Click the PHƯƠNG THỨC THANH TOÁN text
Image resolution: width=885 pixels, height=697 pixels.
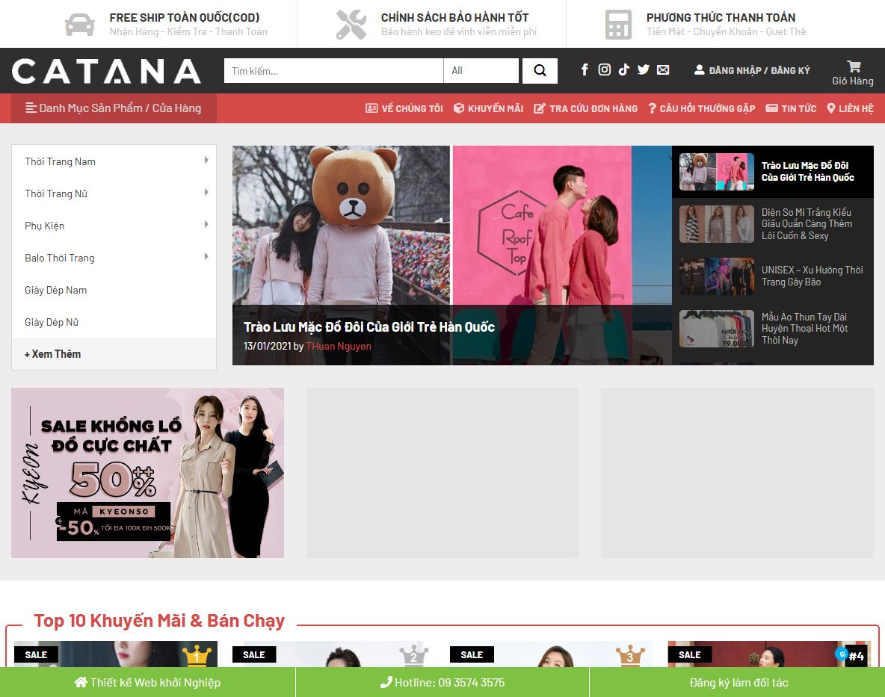pos(721,17)
